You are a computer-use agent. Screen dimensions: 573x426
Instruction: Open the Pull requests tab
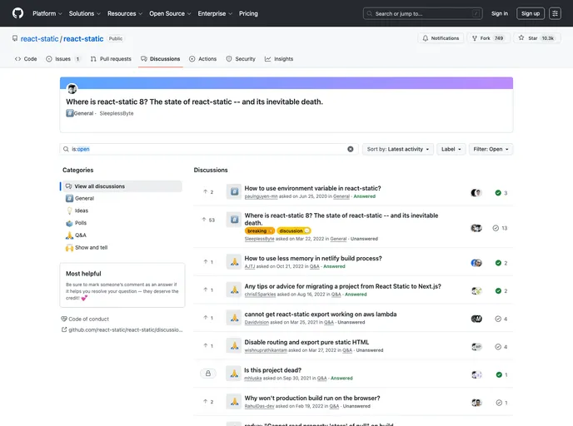point(111,59)
